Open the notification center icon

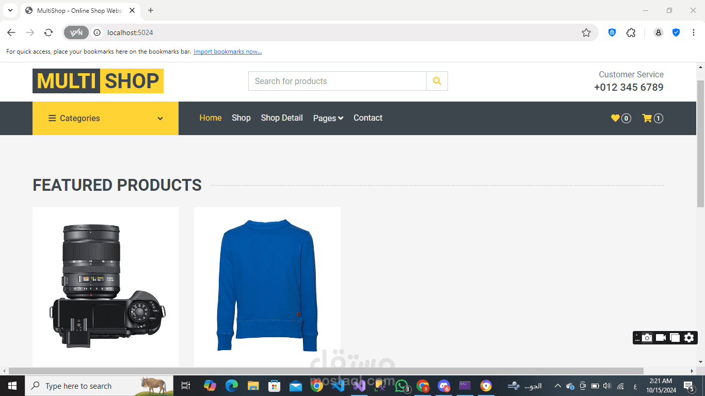pyautogui.click(x=689, y=386)
